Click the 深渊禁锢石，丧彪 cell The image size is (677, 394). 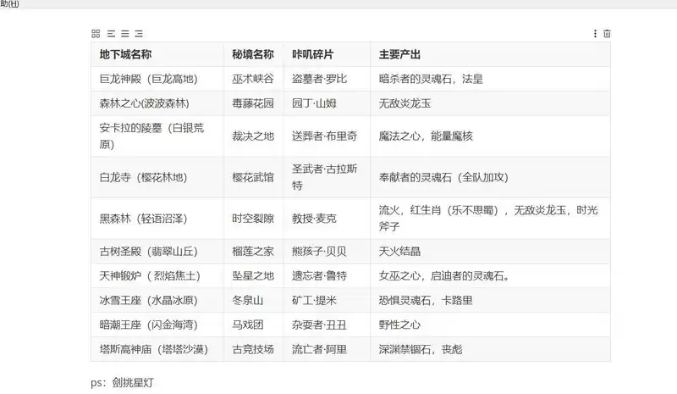(x=490, y=349)
